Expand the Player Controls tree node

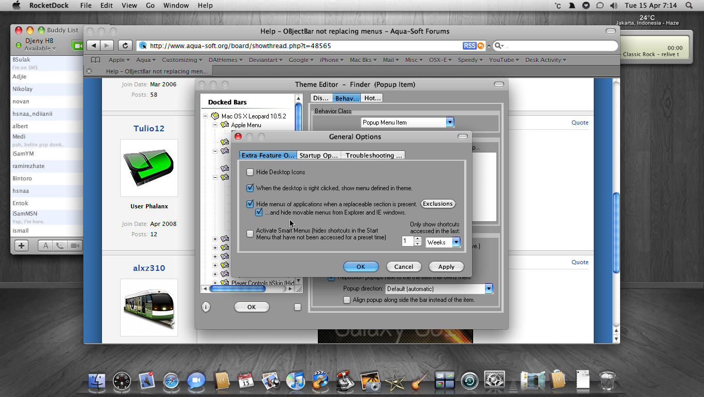coord(215,283)
